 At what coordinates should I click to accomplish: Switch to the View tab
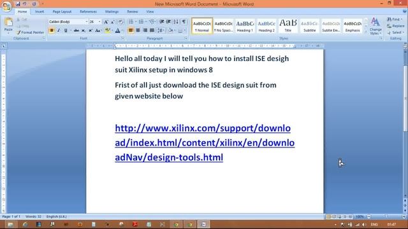pyautogui.click(x=150, y=11)
